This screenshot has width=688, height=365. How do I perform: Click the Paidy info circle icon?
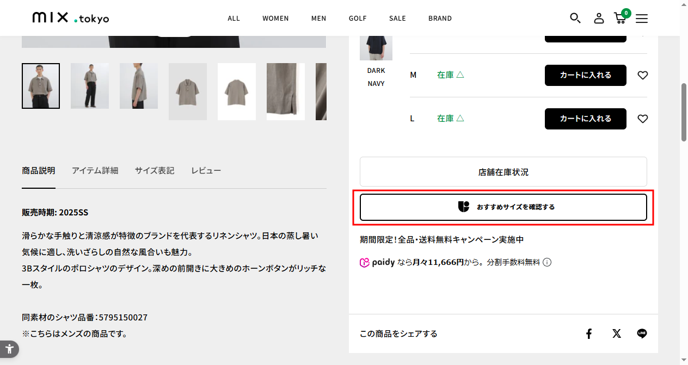coord(547,262)
